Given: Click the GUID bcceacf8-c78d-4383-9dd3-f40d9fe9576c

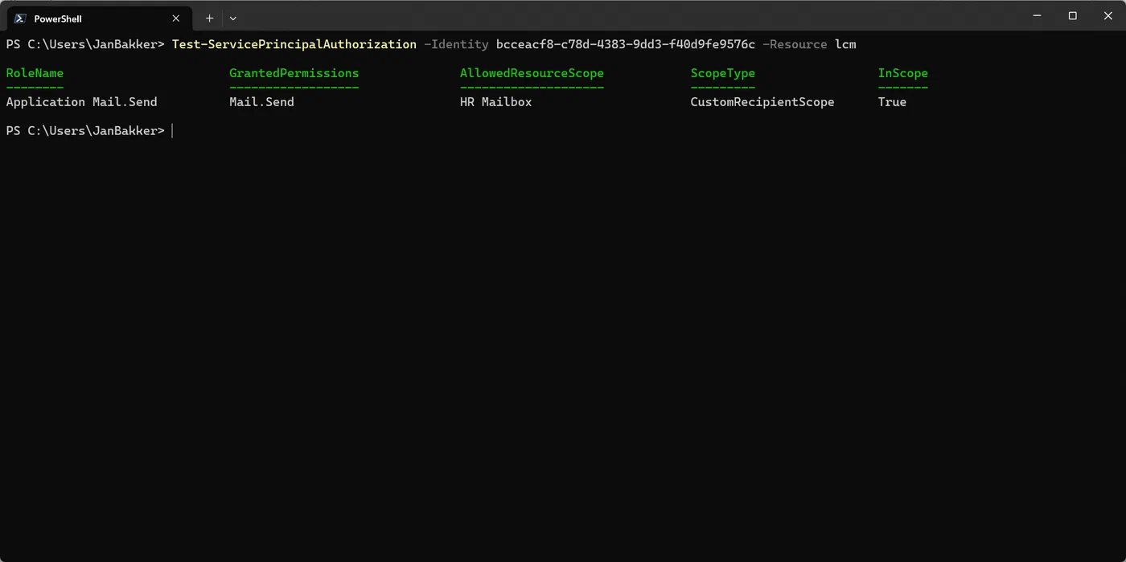Looking at the screenshot, I should tap(626, 44).
